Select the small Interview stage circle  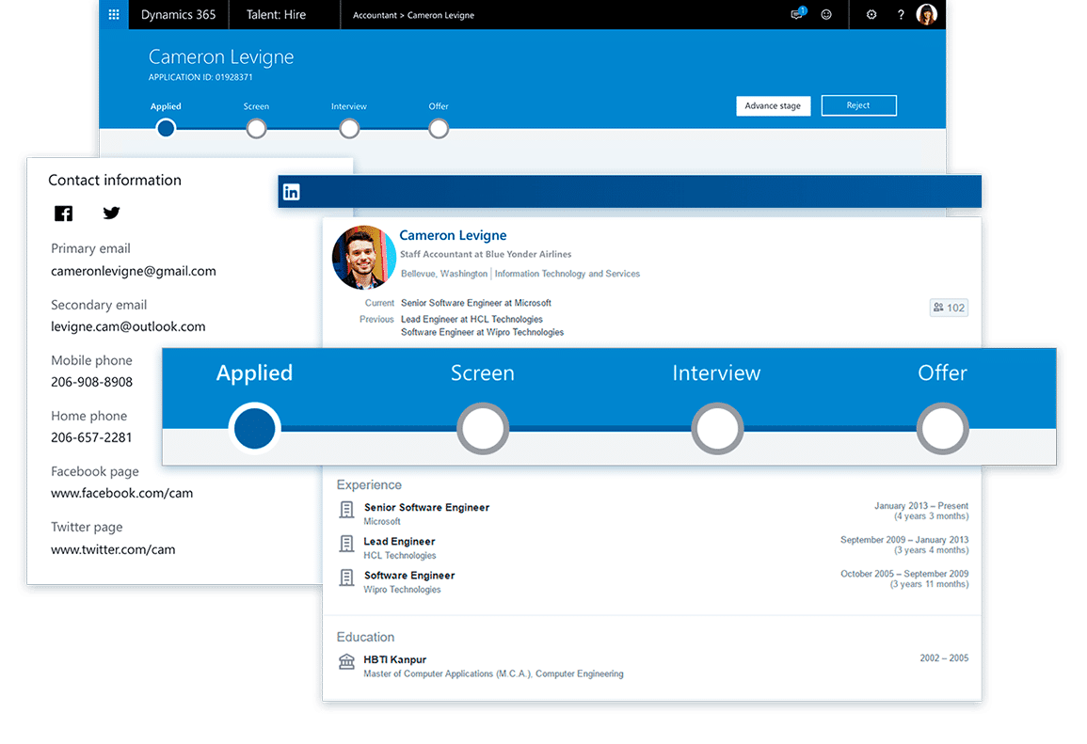pos(349,128)
